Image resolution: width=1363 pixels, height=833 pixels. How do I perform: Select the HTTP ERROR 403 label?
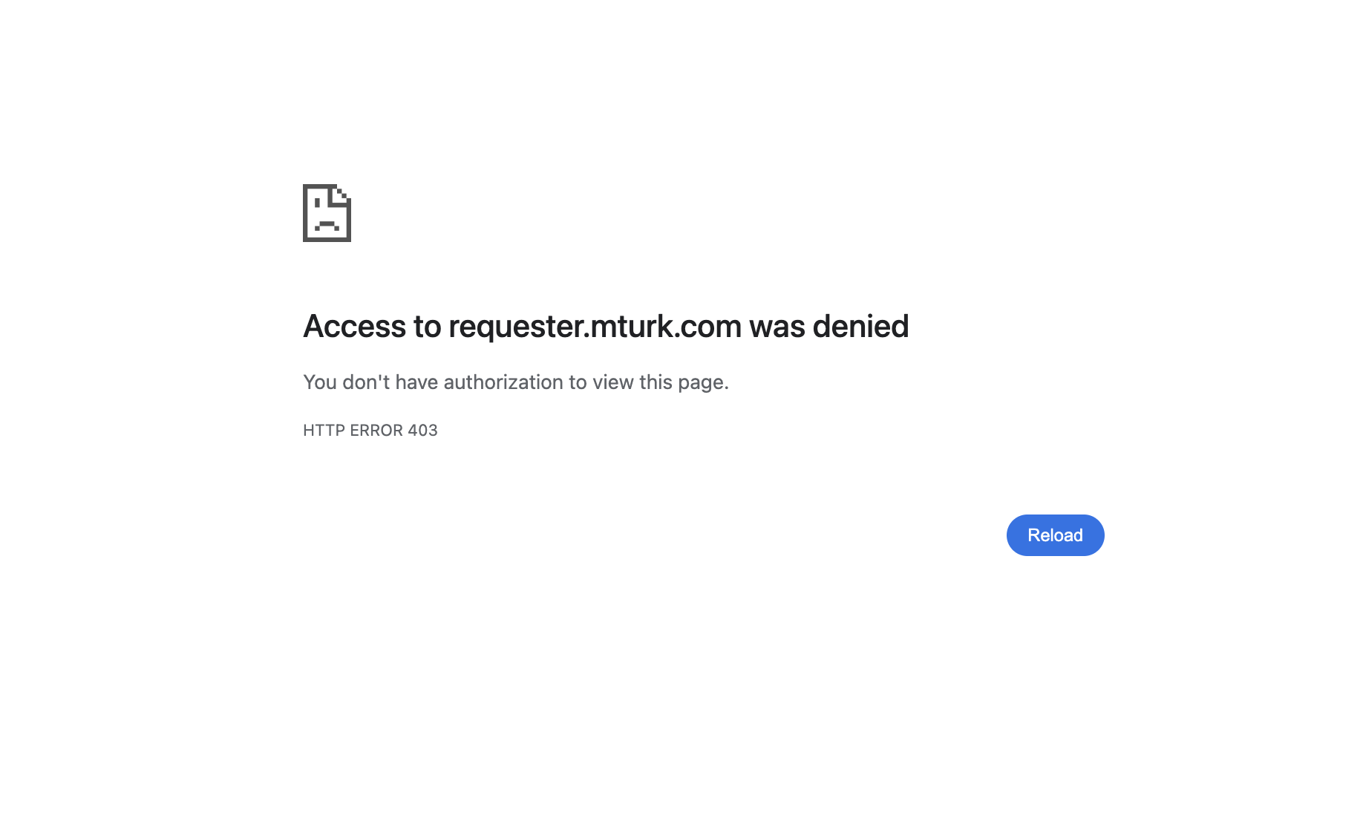[369, 430]
